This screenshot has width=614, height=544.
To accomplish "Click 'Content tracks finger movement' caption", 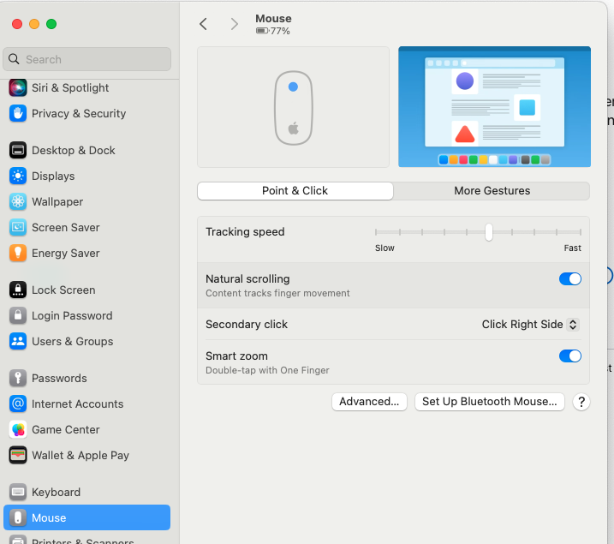I will point(277,293).
